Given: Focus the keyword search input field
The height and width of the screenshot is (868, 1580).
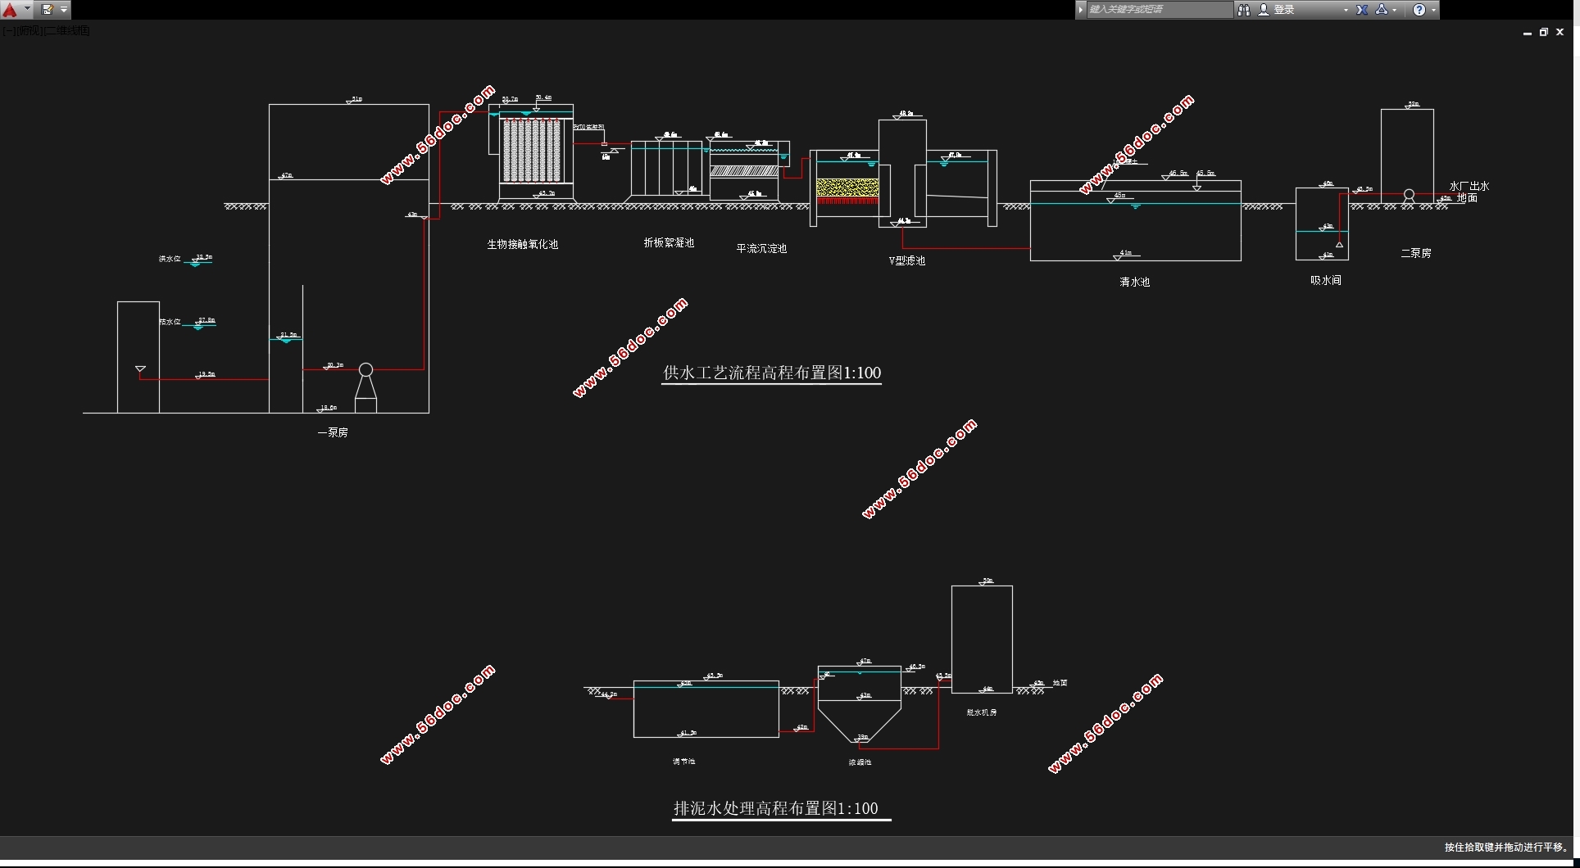Looking at the screenshot, I should click(1157, 10).
